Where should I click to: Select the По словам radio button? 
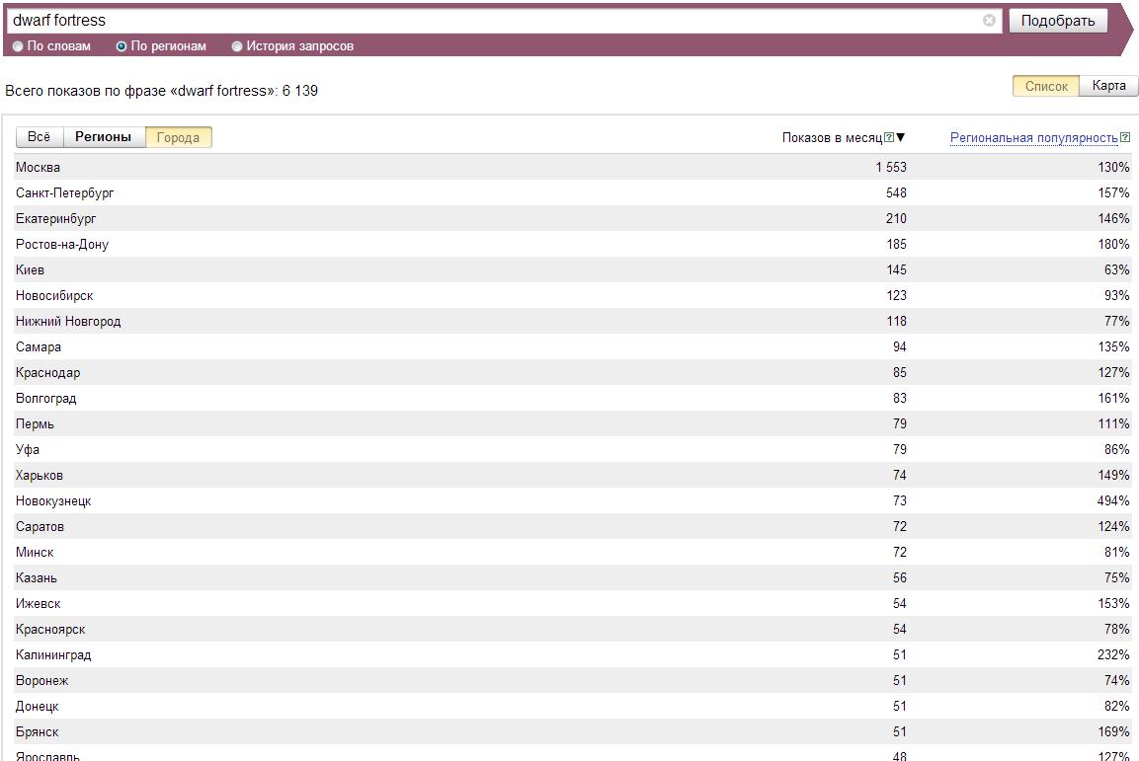(18, 46)
